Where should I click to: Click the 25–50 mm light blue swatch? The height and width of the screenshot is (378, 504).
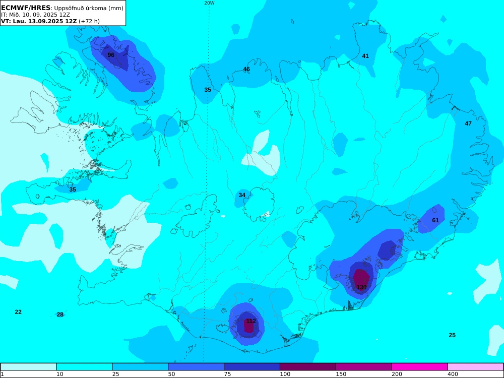tap(140, 367)
